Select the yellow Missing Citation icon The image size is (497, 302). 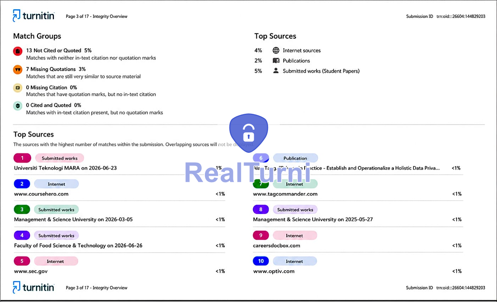18,88
